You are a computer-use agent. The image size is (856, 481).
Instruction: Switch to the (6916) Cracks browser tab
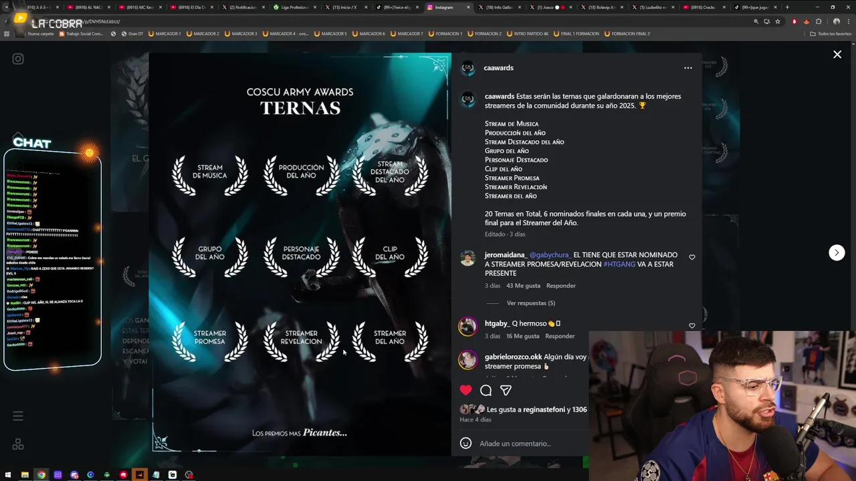pyautogui.click(x=704, y=7)
